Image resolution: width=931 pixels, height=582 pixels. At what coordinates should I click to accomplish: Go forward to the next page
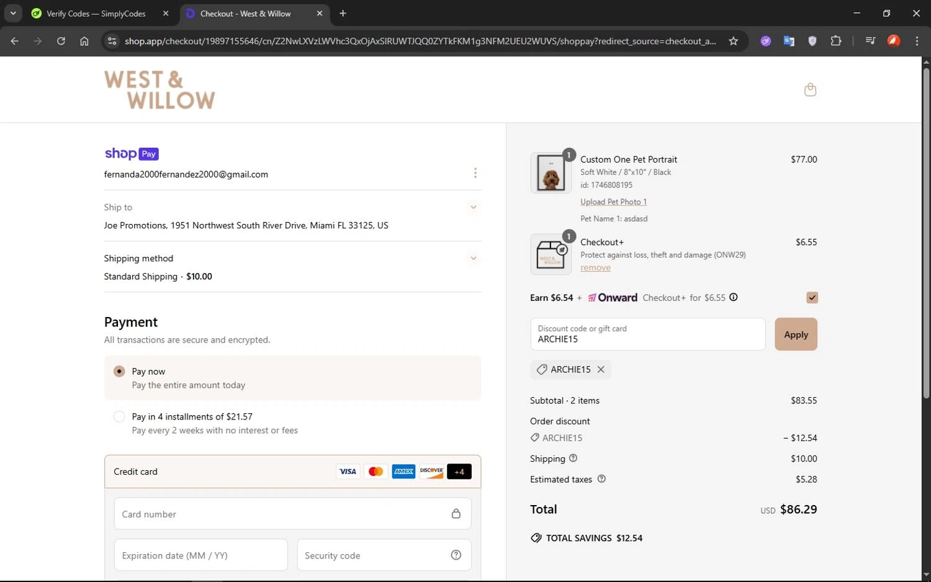38,41
